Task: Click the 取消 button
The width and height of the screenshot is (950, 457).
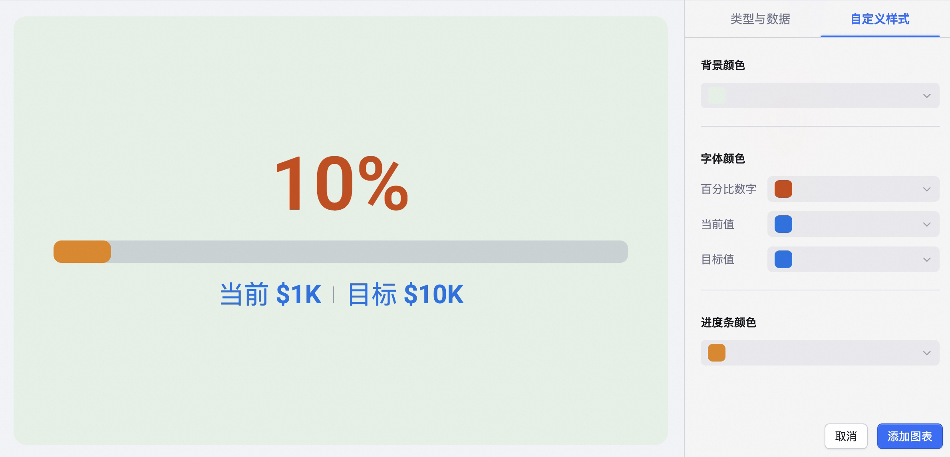Action: pyautogui.click(x=846, y=436)
